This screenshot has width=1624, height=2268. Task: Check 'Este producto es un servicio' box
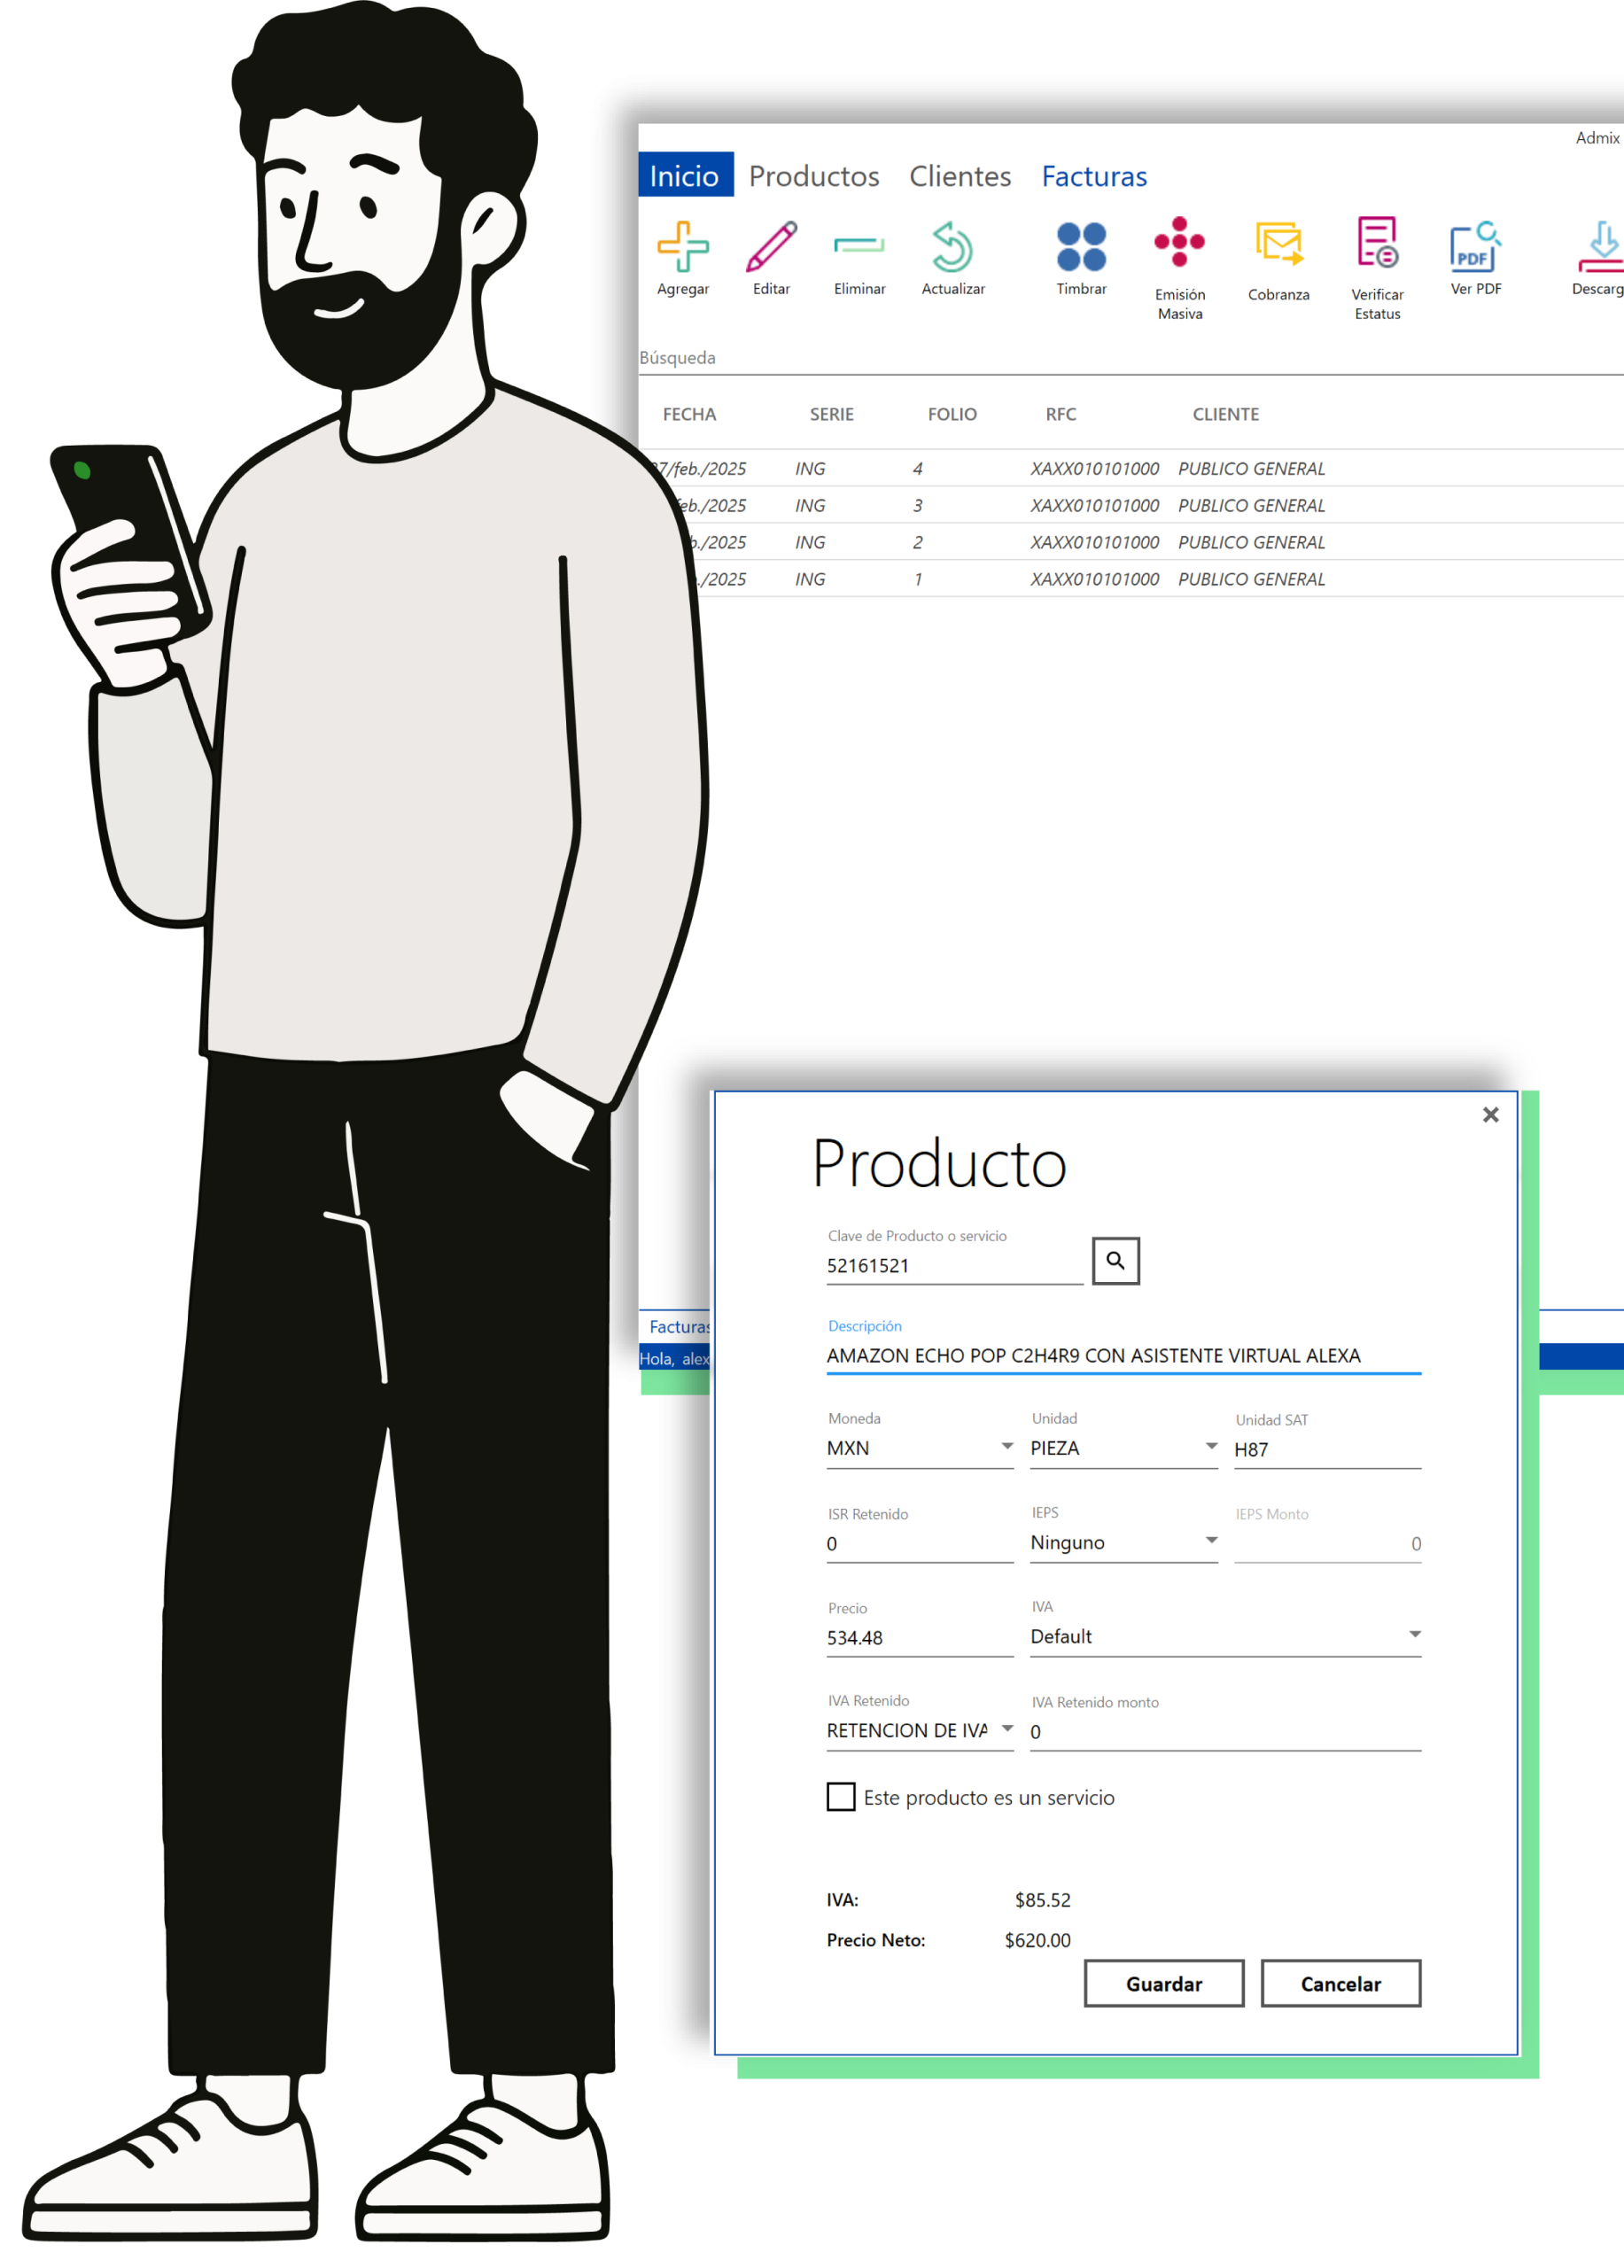tap(841, 1797)
